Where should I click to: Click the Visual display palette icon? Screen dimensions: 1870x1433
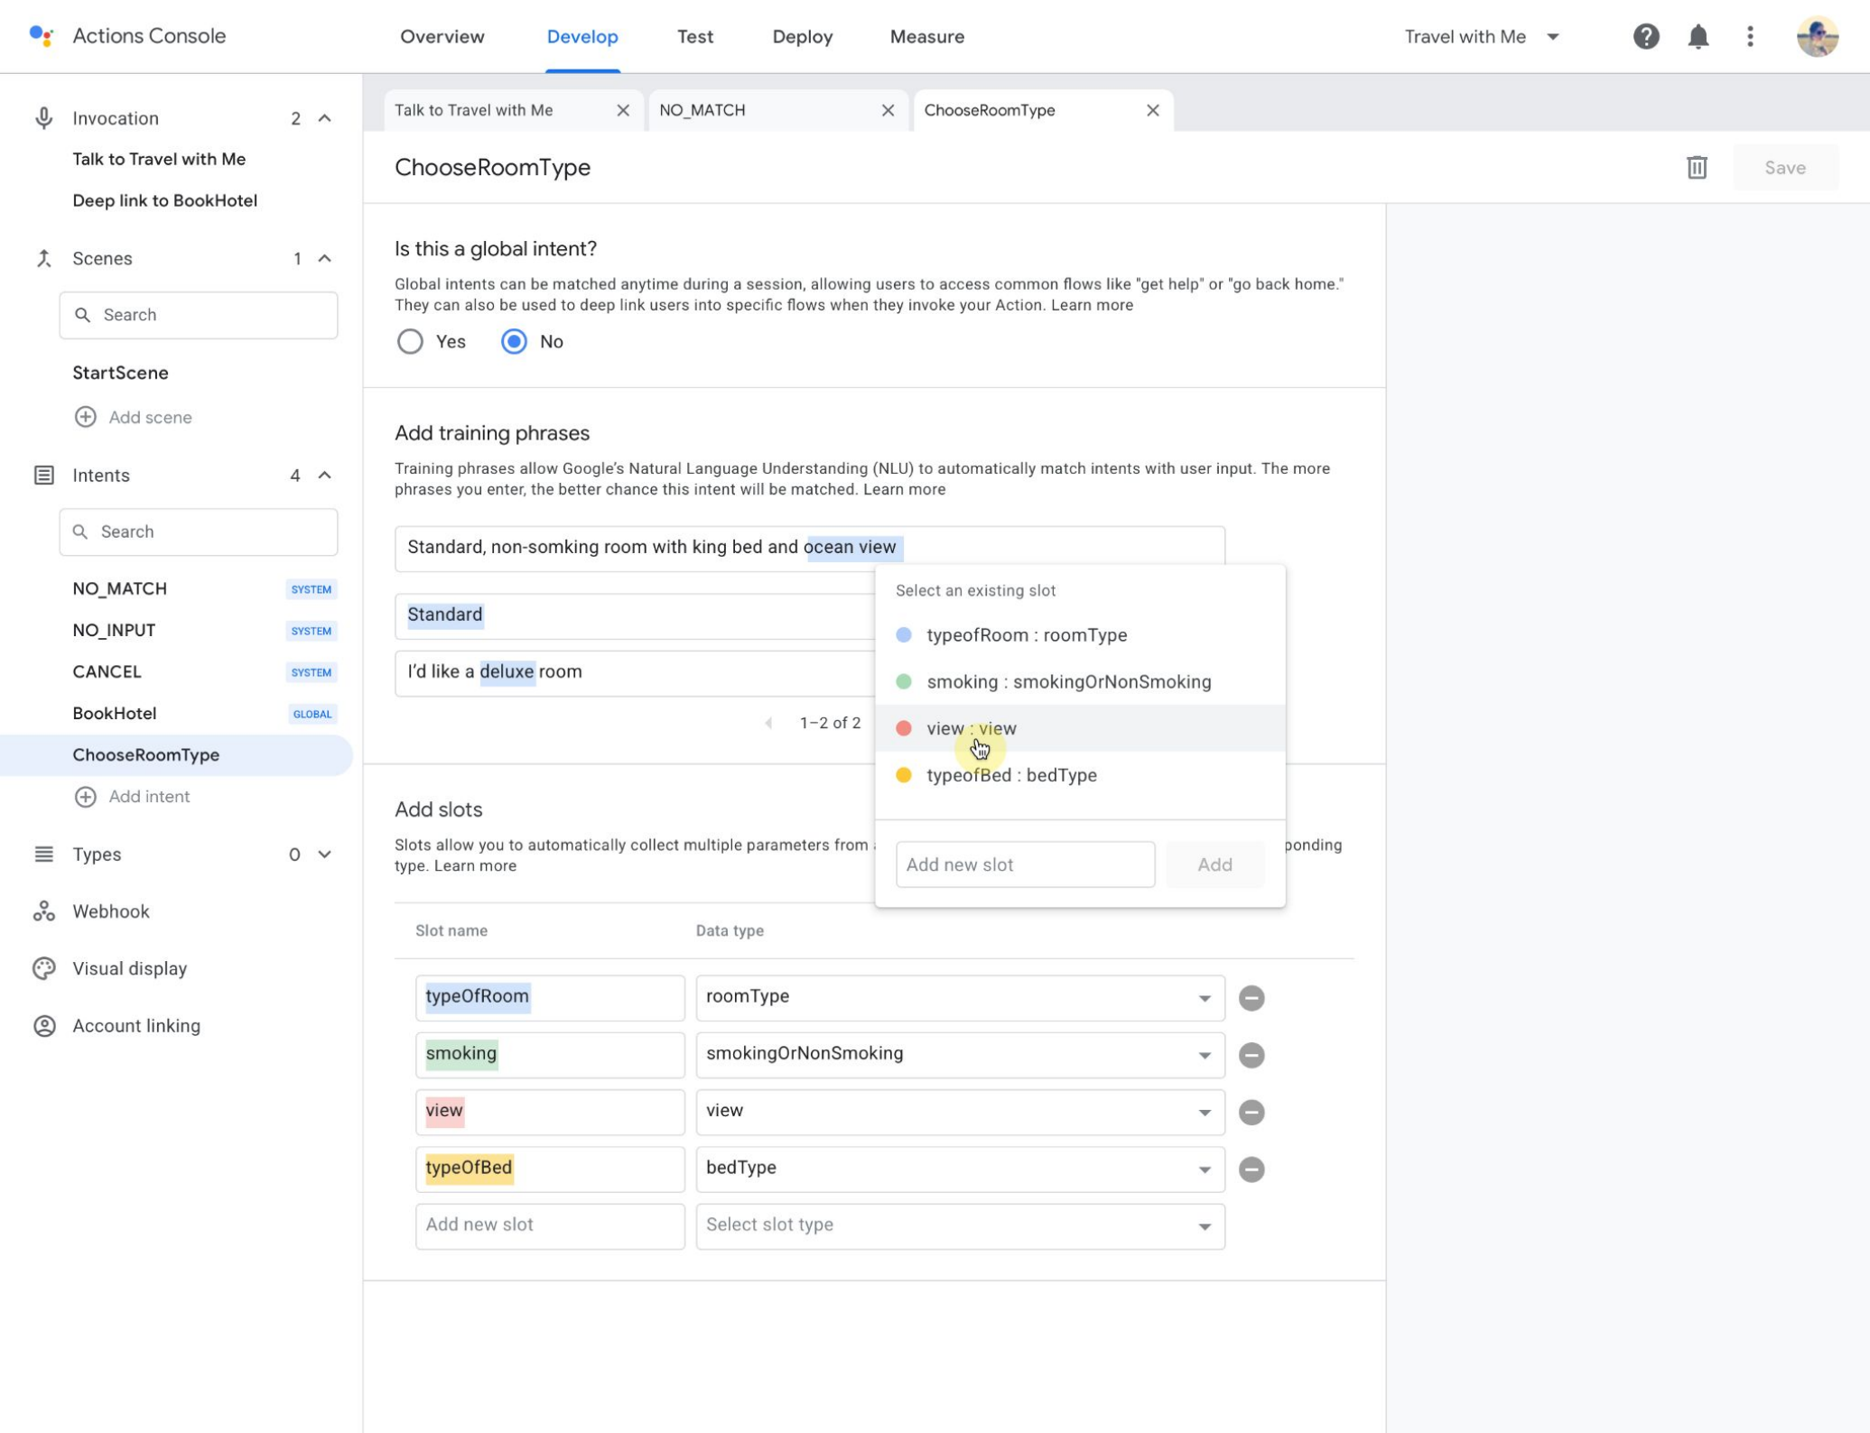(43, 968)
